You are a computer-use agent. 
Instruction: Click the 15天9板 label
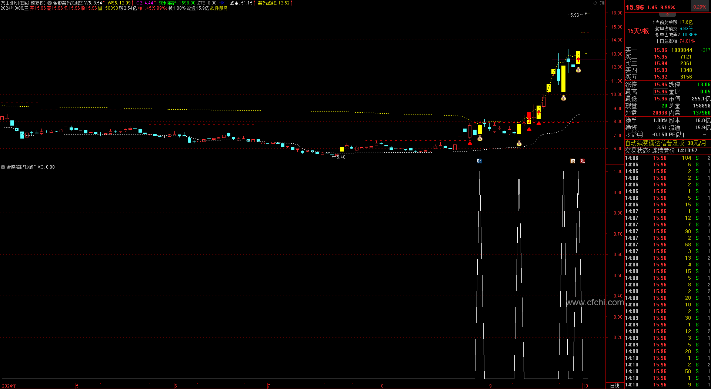point(638,31)
